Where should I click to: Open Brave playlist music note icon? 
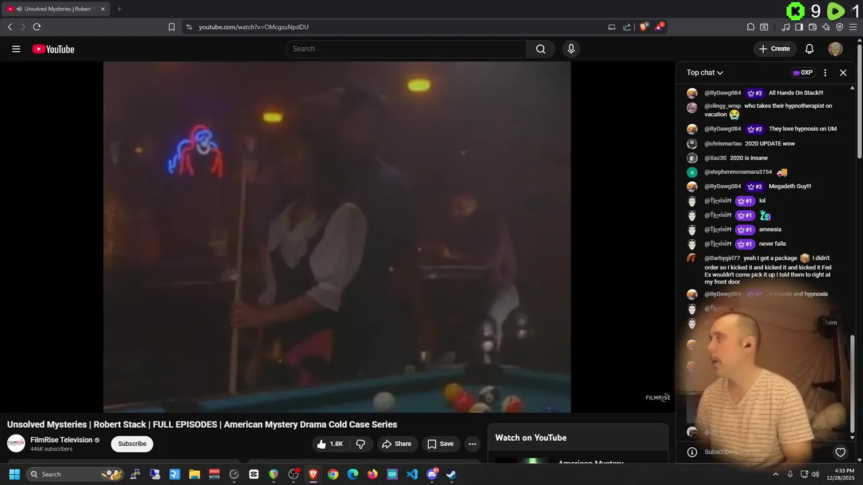click(x=785, y=27)
